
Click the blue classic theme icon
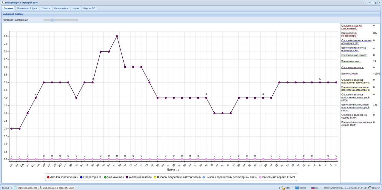[x=297, y=188]
